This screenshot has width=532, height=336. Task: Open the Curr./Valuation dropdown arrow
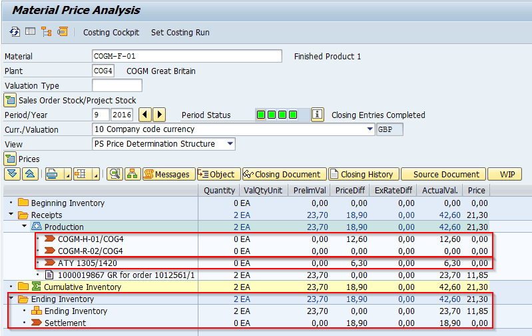pos(370,129)
